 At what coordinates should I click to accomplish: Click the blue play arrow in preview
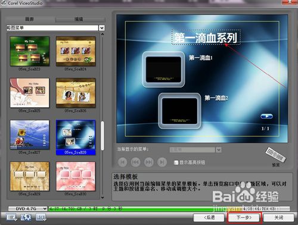266,116
